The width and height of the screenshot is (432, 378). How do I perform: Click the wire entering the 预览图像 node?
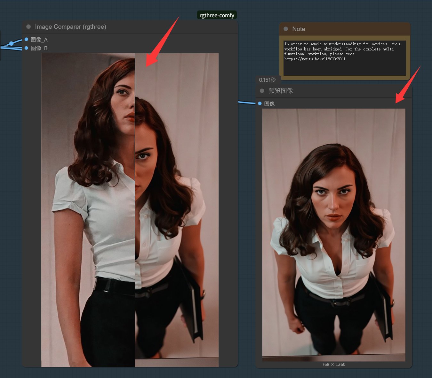click(x=246, y=102)
